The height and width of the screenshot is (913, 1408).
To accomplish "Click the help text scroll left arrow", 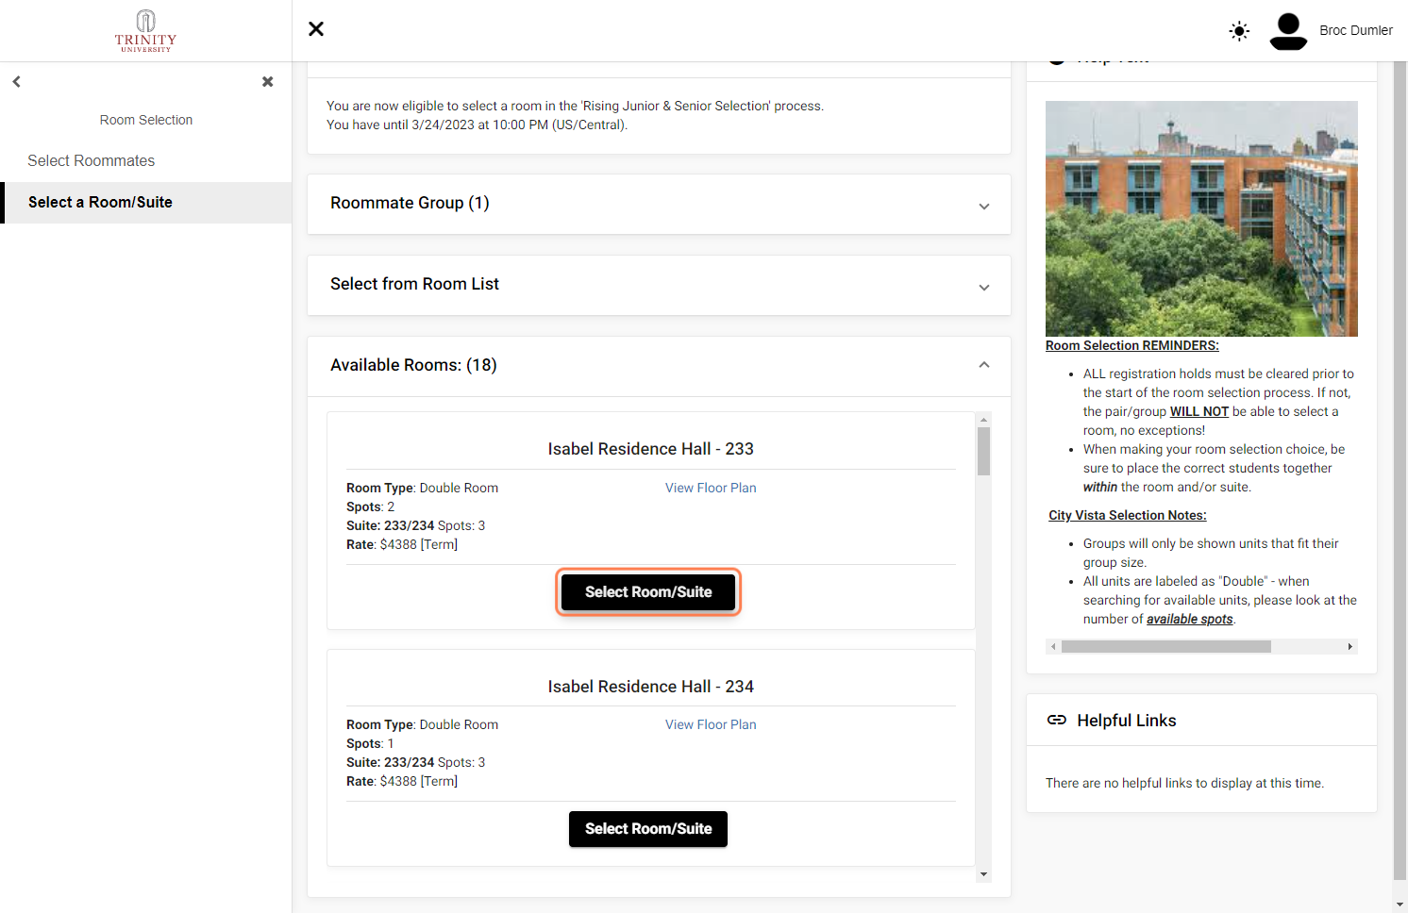I will pos(1053,647).
